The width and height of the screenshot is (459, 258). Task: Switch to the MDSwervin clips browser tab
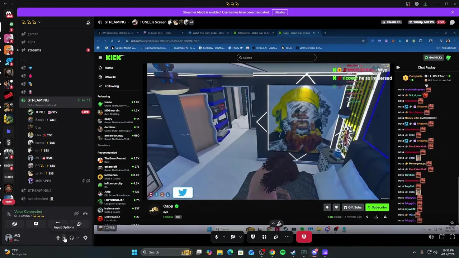pyautogui.click(x=254, y=33)
